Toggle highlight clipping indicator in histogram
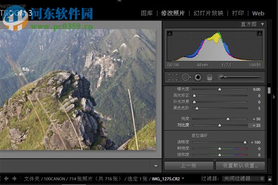 coord(259,33)
